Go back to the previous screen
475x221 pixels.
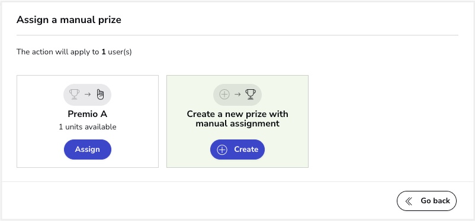coord(426,201)
